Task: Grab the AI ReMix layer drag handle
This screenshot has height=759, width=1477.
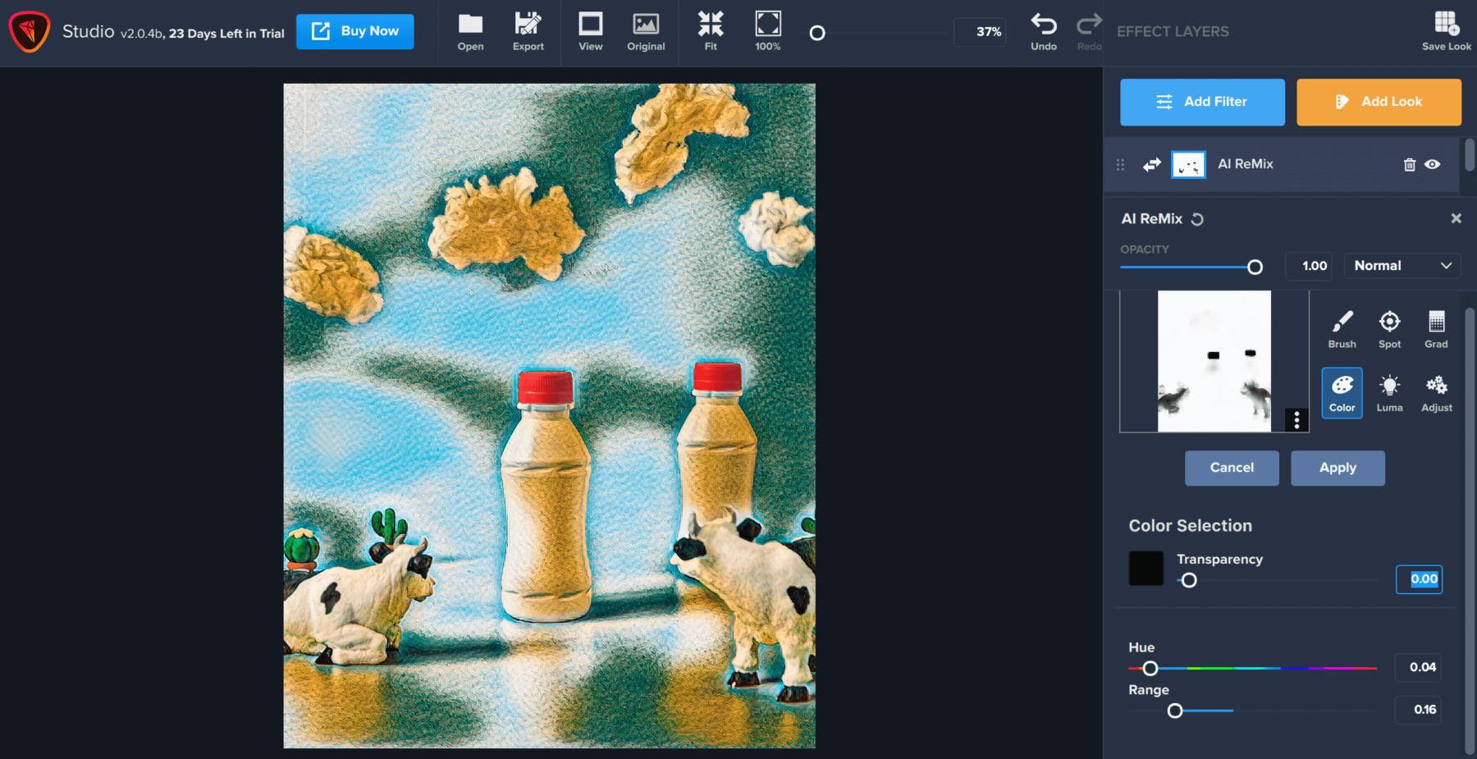Action: click(1121, 165)
